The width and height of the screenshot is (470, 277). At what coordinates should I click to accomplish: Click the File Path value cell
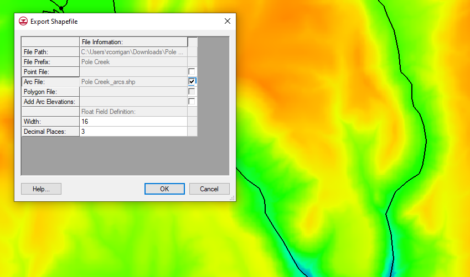133,52
